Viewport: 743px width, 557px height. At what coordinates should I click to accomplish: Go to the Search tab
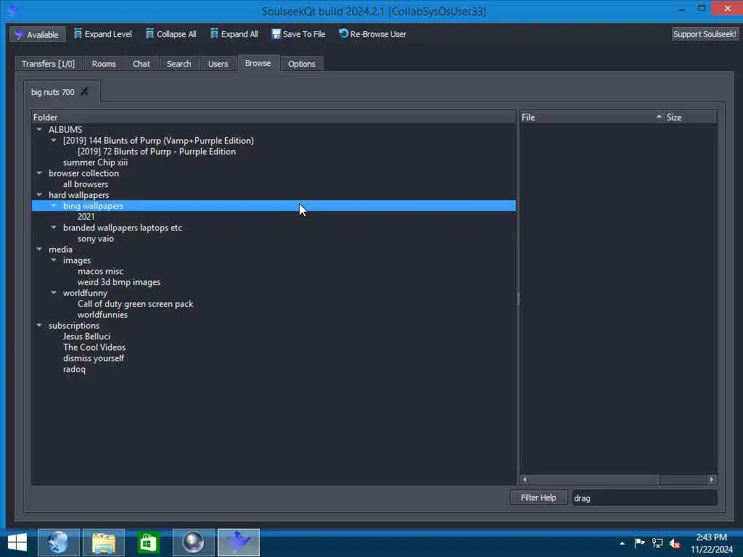178,64
